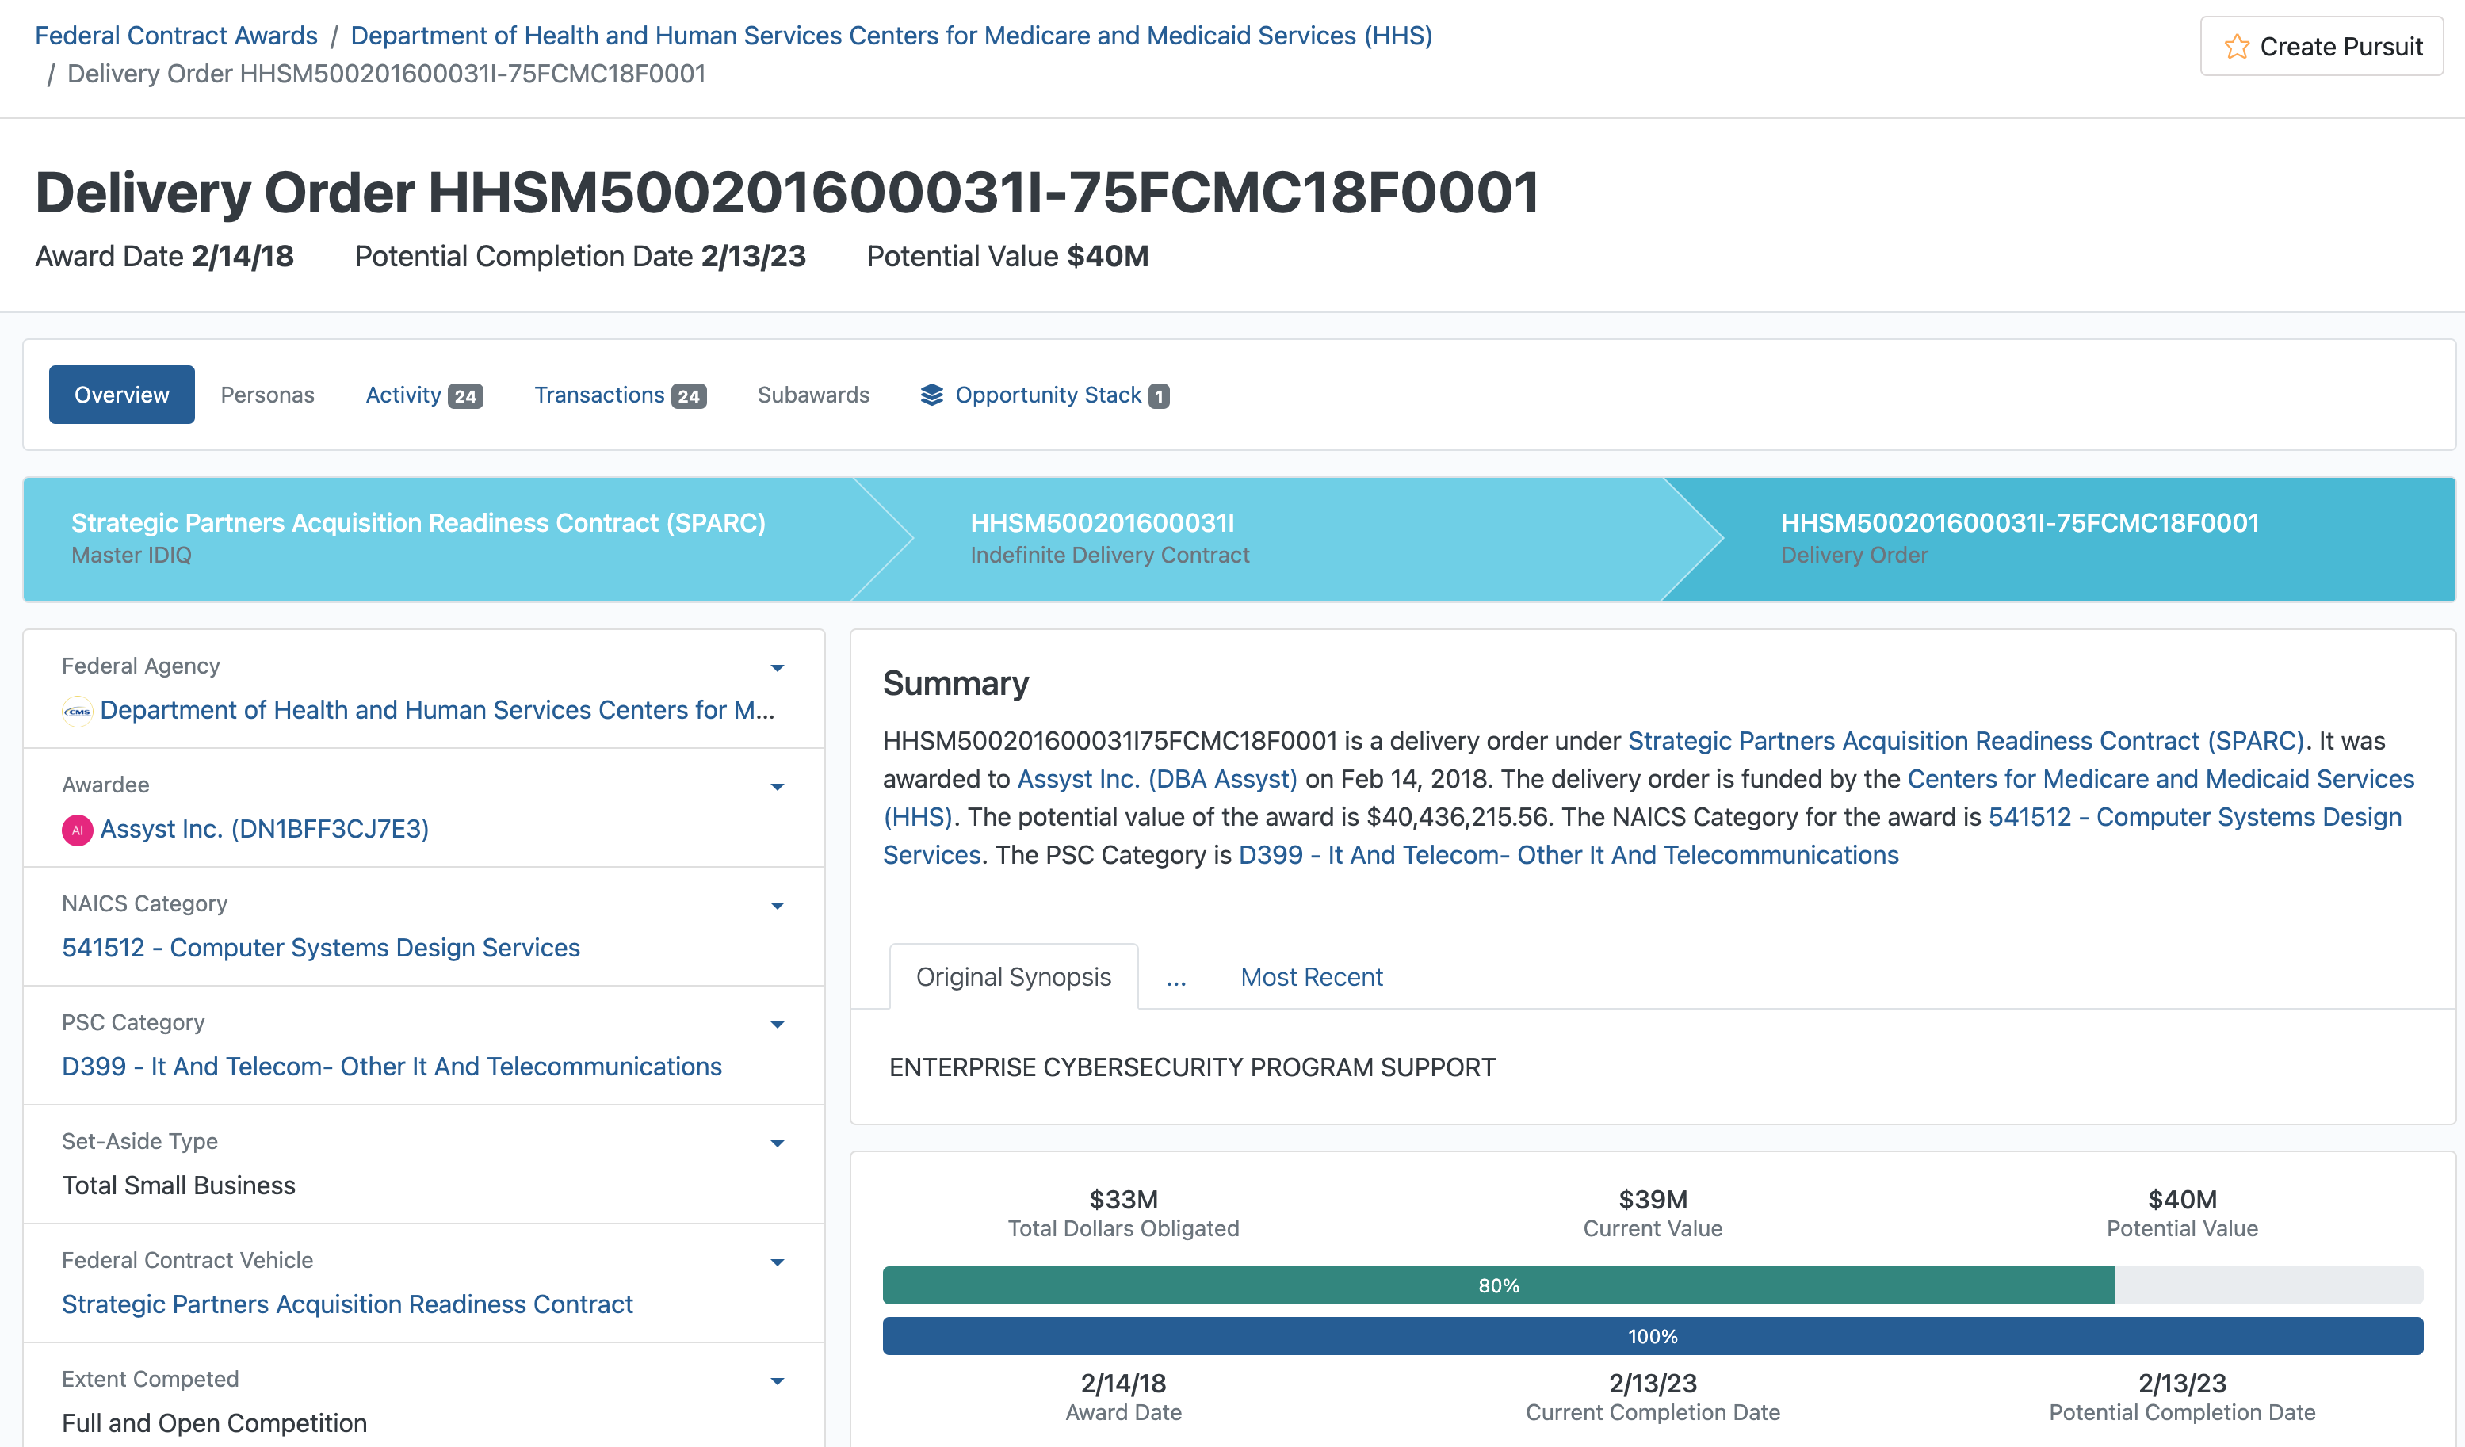The height and width of the screenshot is (1447, 2465).
Task: Click the pink Assyst awardee avatar
Action: coord(77,830)
